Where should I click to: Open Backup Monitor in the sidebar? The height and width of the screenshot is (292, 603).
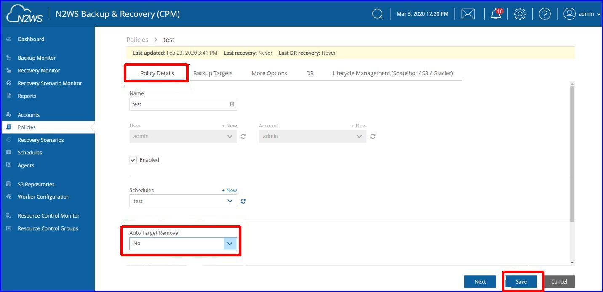coord(37,58)
